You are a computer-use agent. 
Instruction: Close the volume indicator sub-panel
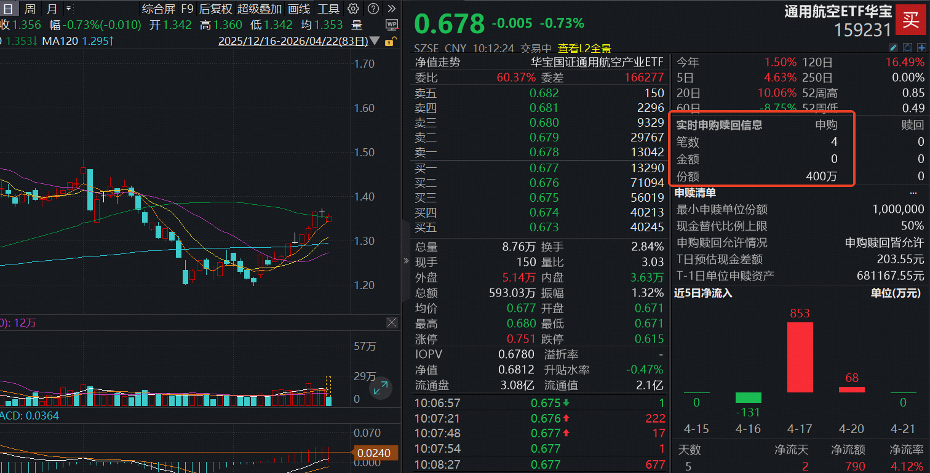click(392, 323)
